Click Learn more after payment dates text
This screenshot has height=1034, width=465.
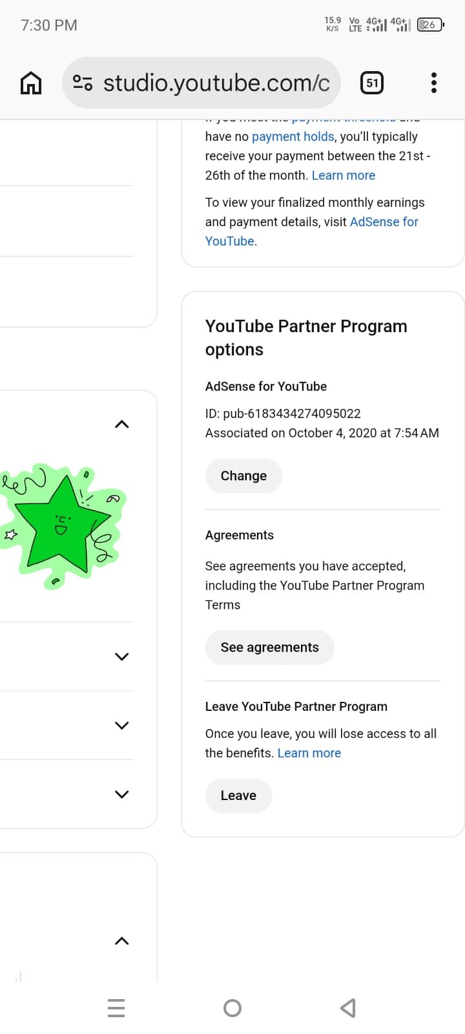tap(343, 176)
